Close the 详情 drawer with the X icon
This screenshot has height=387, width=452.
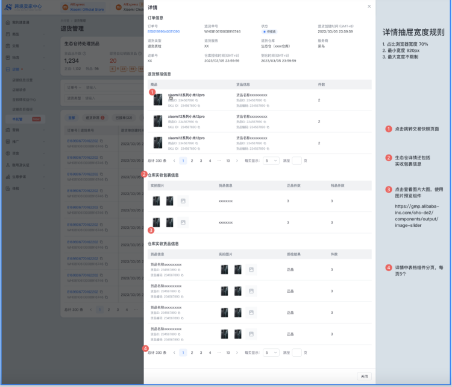tap(369, 7)
